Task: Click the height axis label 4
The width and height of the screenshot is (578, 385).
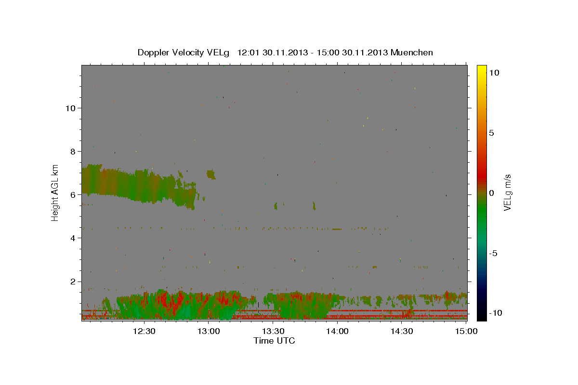Action: point(74,238)
